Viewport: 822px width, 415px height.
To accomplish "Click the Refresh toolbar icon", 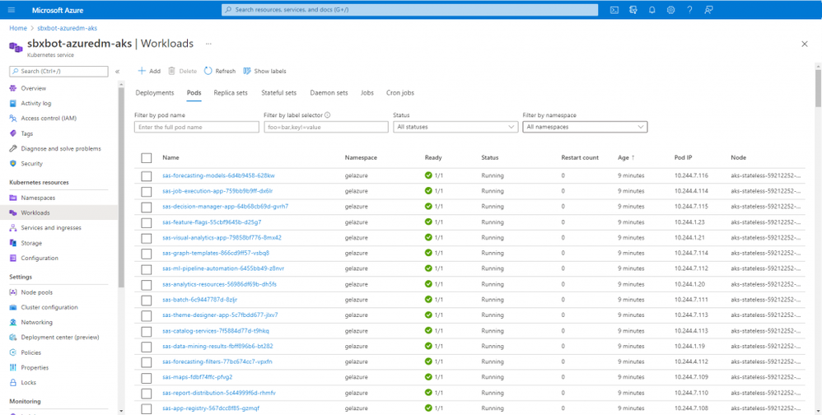I will (x=208, y=72).
